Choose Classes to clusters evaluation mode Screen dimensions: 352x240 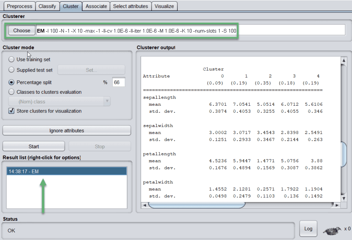coord(11,92)
